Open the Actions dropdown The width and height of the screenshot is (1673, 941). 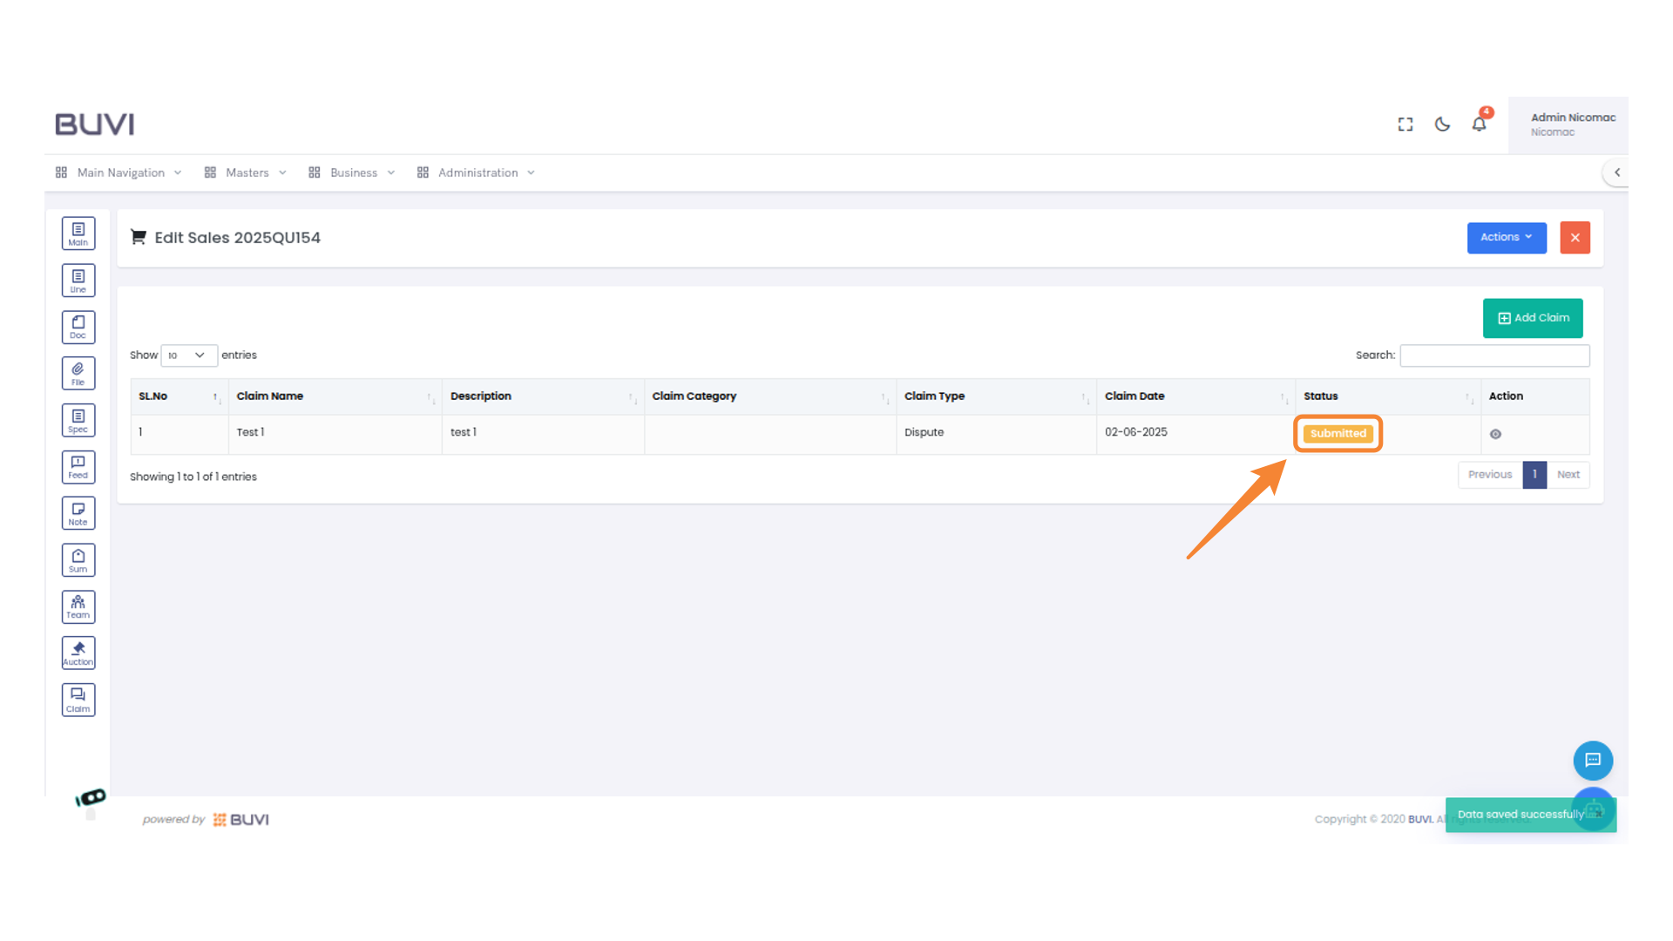coord(1507,237)
